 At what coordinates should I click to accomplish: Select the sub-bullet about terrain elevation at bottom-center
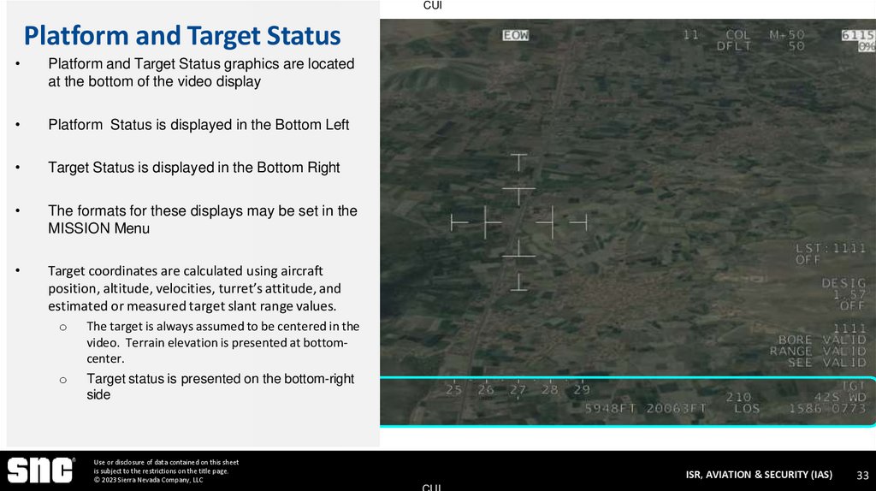click(223, 342)
